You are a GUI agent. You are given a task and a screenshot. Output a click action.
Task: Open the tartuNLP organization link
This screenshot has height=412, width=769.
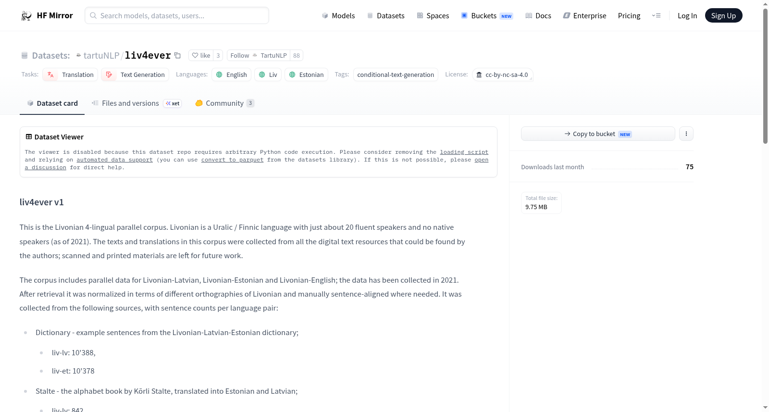(101, 55)
